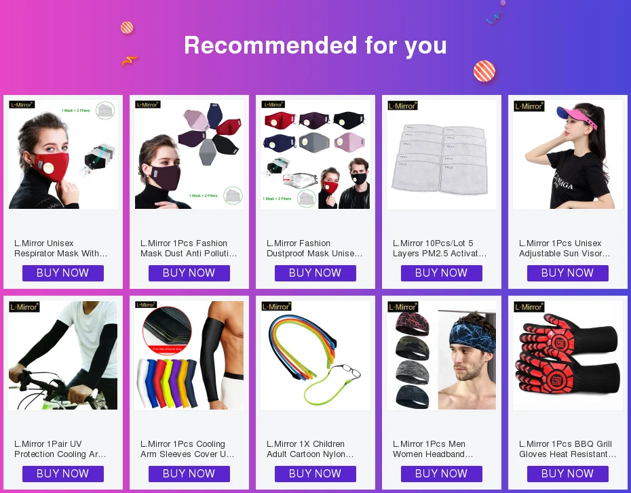Click BUY NOW for Unisex Respirator Mask

63,273
